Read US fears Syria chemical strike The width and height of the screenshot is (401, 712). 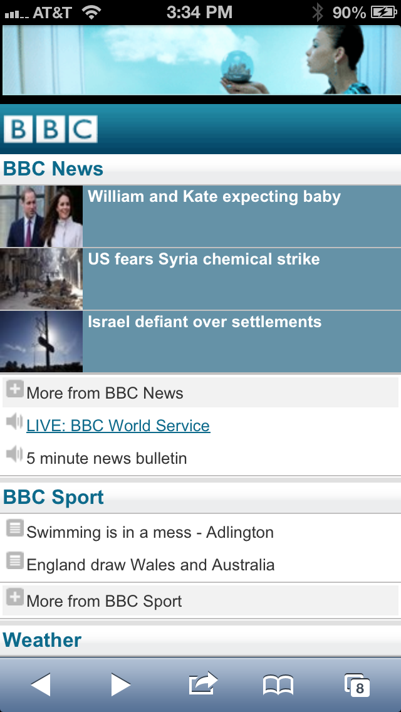point(204,259)
